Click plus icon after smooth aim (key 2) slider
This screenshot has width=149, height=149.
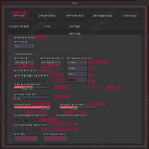point(98,107)
